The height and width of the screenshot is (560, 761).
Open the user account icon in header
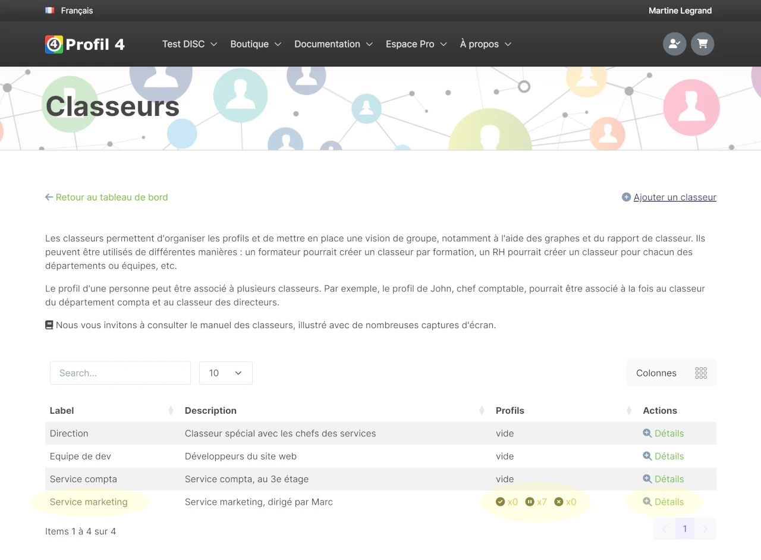674,44
